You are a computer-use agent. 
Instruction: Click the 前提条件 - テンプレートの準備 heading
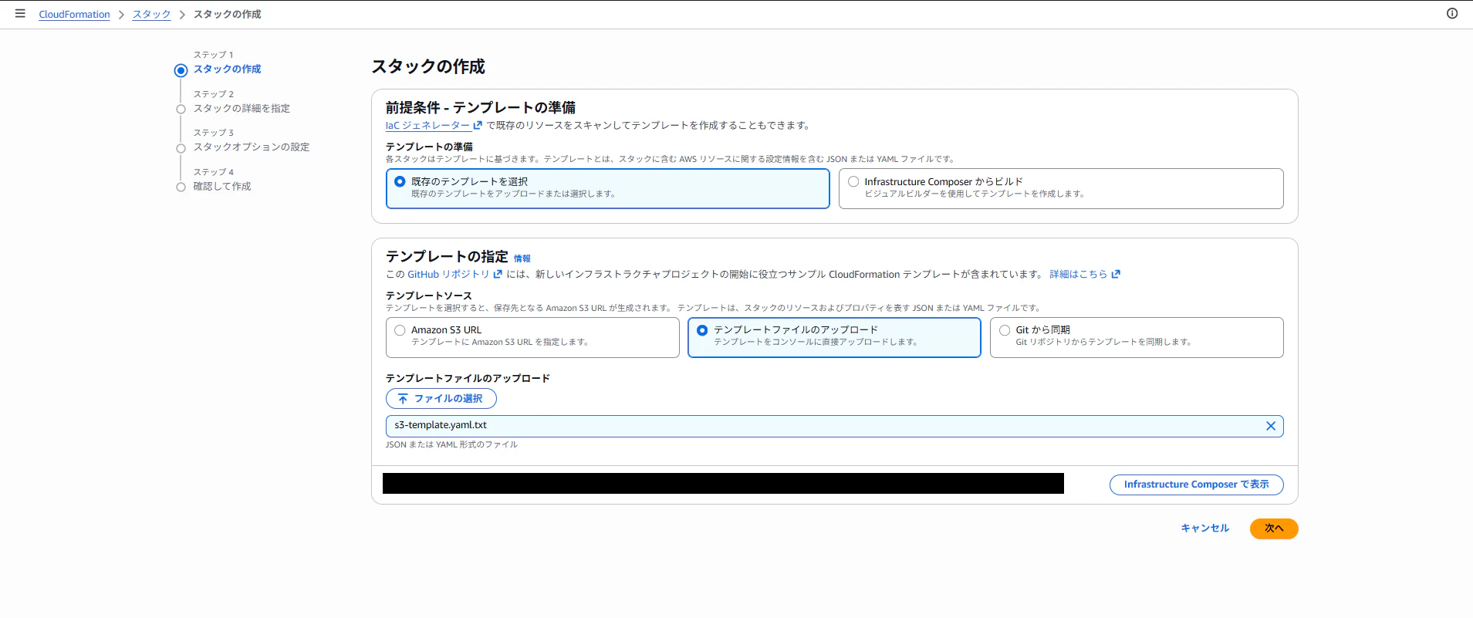coord(481,107)
